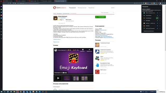This screenshot has height=93, width=166.
Task: Click LetyShops icon in extensions popup
Action: 144,23
